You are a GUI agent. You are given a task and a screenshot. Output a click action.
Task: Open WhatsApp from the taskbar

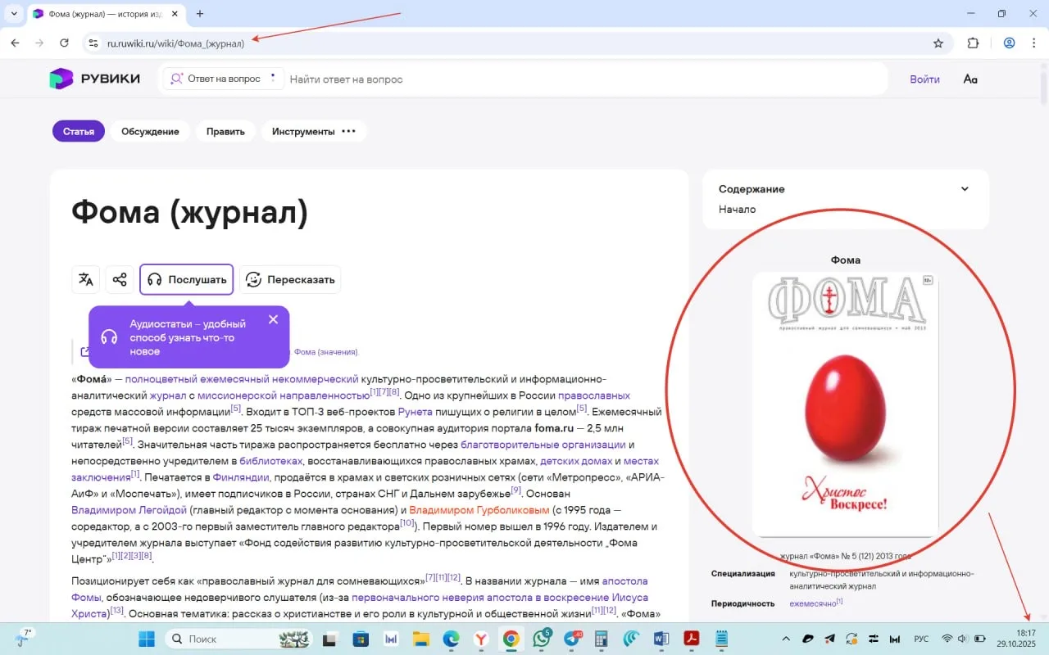click(x=541, y=639)
